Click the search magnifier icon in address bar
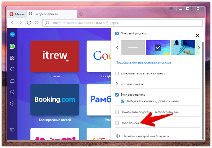Viewport: 212px width, 148px height. 47,23
